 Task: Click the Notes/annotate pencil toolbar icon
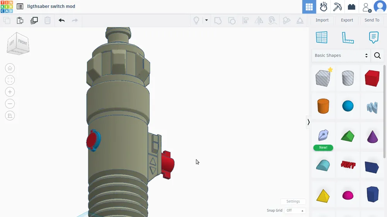pos(286,20)
